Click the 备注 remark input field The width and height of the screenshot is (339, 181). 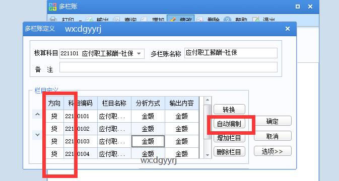pos(168,67)
